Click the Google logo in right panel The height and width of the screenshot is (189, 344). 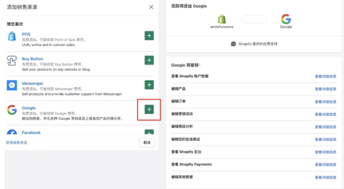(286, 19)
